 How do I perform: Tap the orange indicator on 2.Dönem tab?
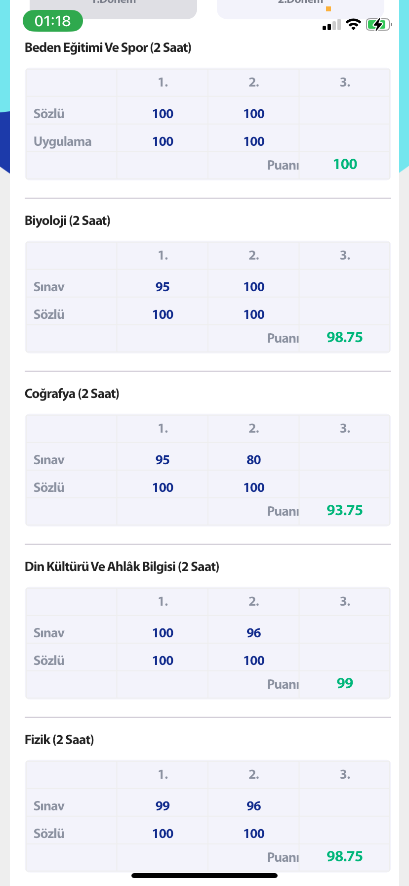[328, 9]
